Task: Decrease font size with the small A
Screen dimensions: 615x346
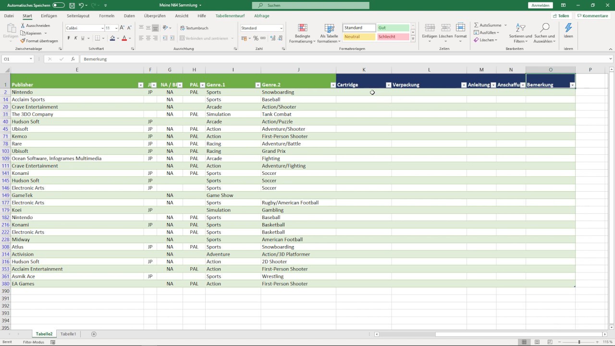Action: pyautogui.click(x=130, y=28)
